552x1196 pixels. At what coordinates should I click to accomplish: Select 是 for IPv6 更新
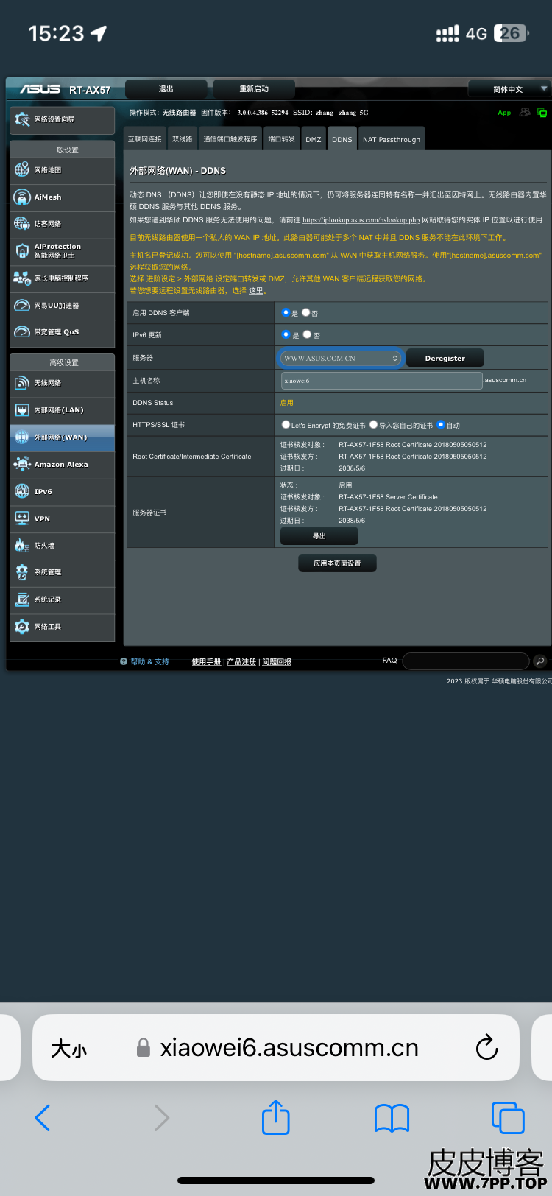[x=286, y=334]
